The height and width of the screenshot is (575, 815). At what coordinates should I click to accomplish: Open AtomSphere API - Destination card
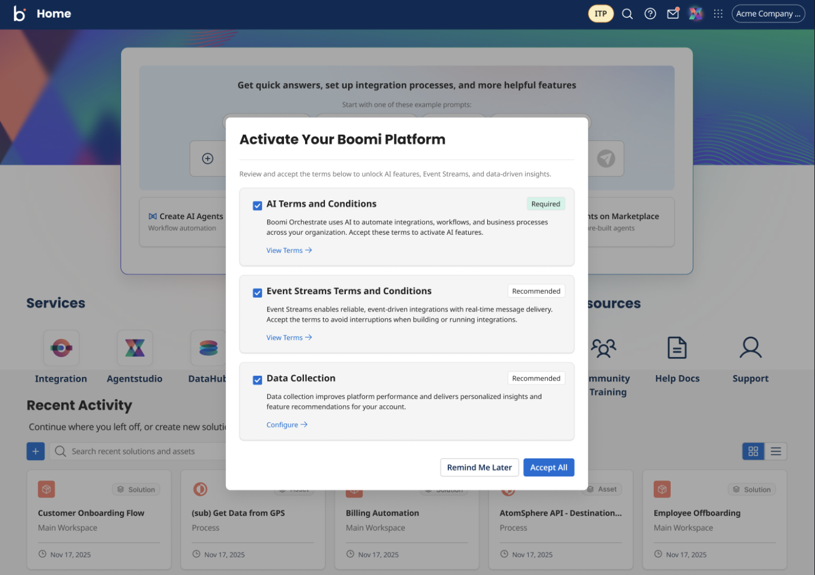(561, 520)
